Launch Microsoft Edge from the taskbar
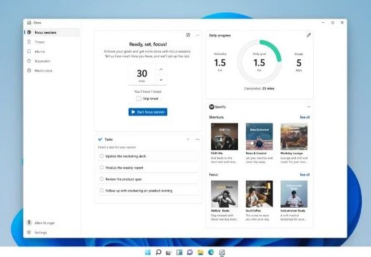Image resolution: width=371 pixels, height=257 pixels. click(211, 252)
